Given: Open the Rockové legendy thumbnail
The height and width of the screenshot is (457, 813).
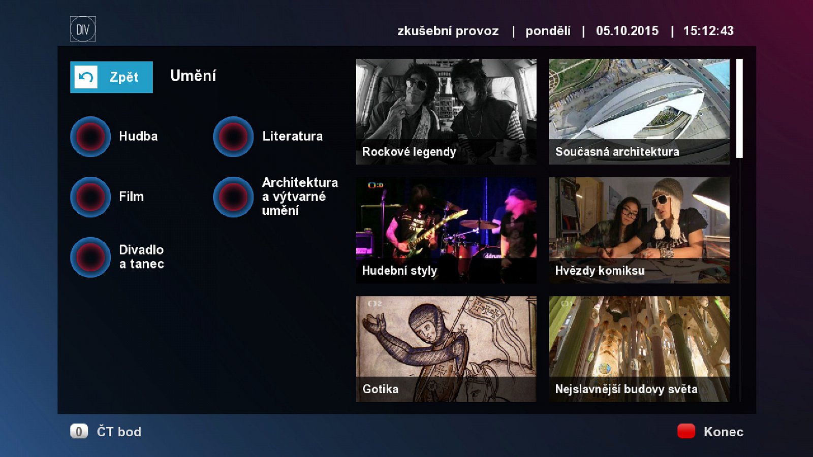Looking at the screenshot, I should [x=446, y=109].
